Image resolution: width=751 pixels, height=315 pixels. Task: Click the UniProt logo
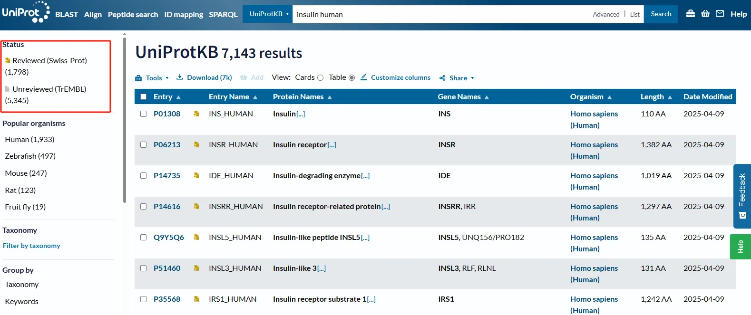[x=25, y=12]
